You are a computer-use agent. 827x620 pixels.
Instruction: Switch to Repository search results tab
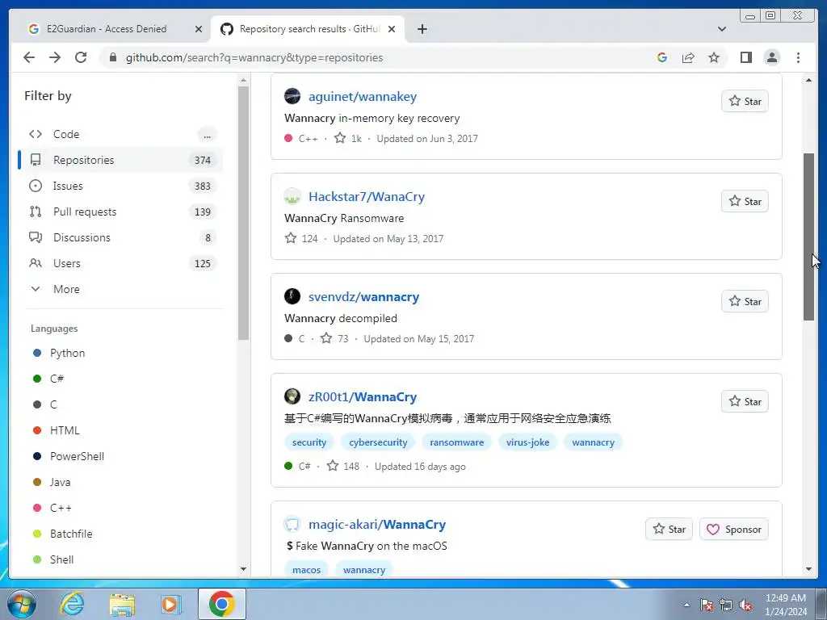(x=308, y=29)
